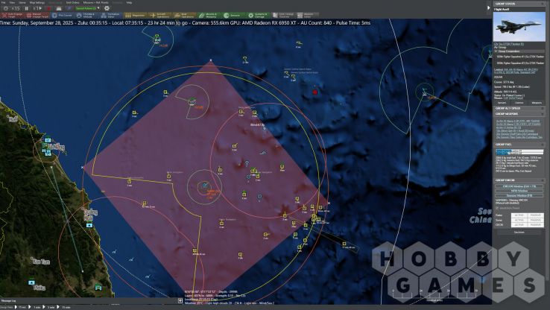This screenshot has height=310, width=550.
Task: Click Manual Engage Target button
Action: (37, 16)
